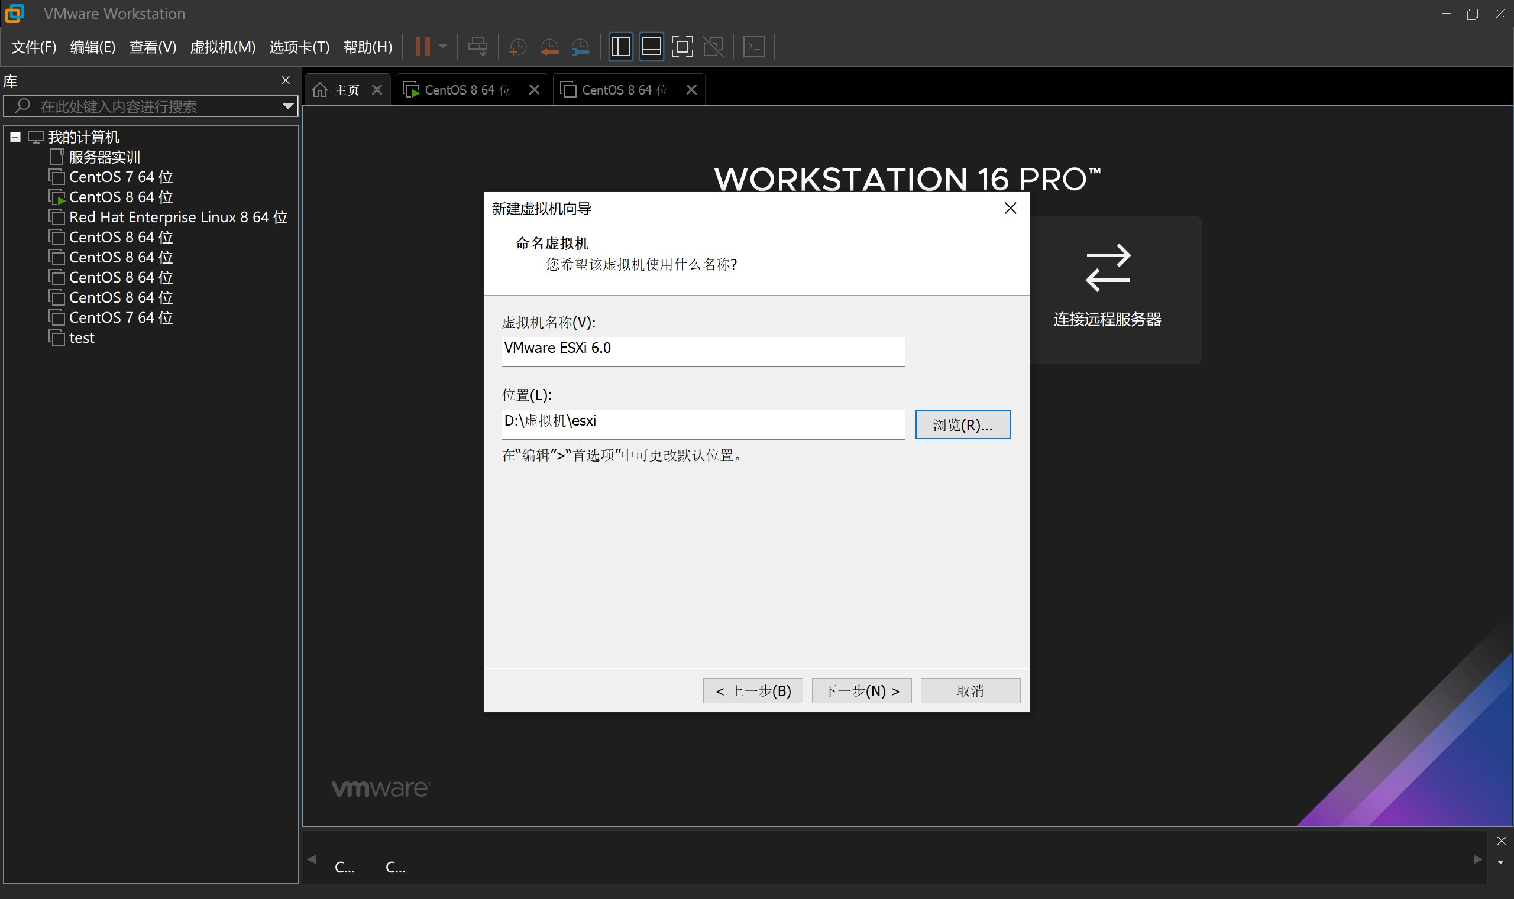Take a snapshot with the clock-plus icon
Viewport: 1514px width, 899px height.
coord(517,47)
